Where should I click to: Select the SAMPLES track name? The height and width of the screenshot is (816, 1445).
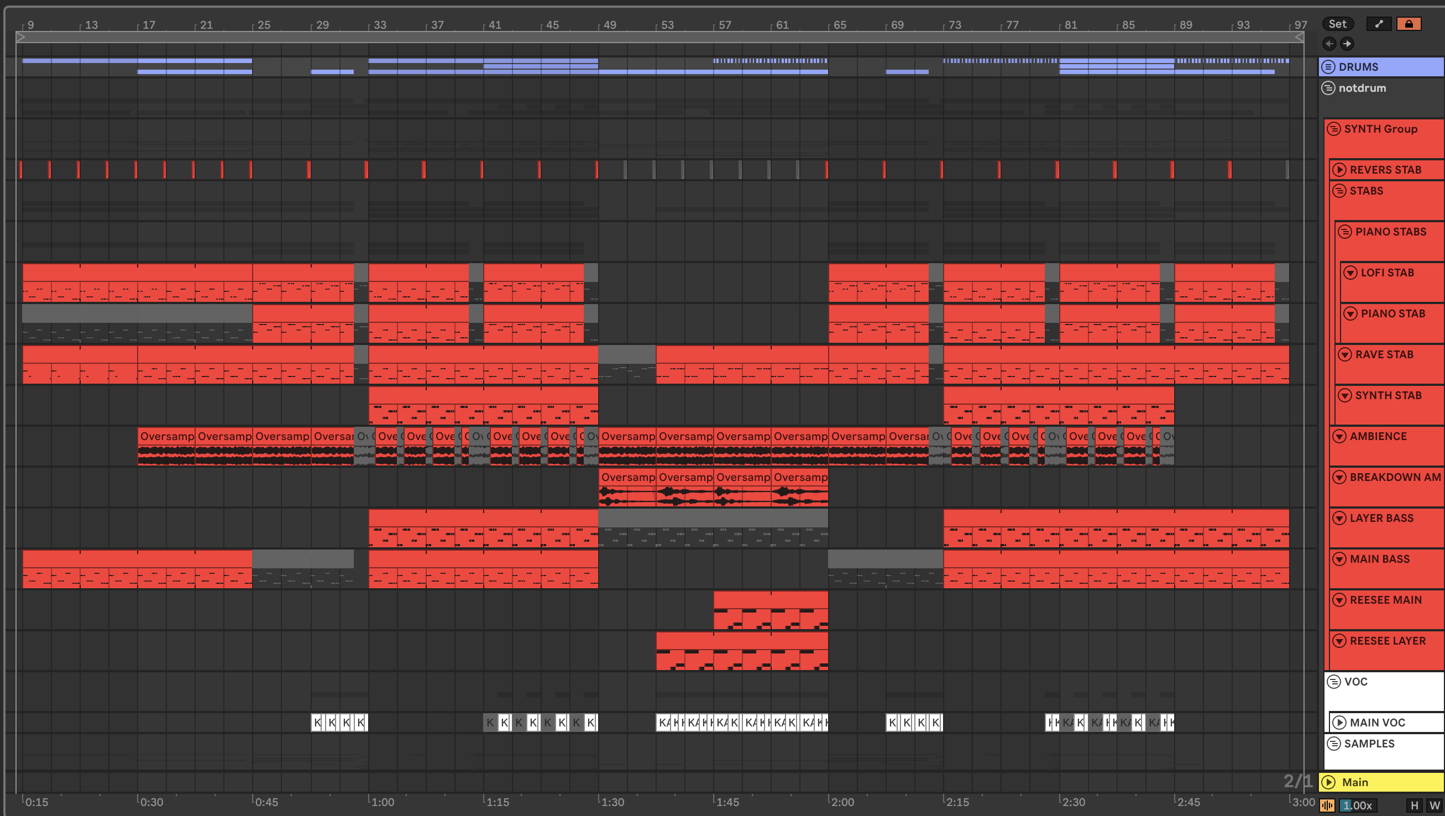tap(1369, 744)
